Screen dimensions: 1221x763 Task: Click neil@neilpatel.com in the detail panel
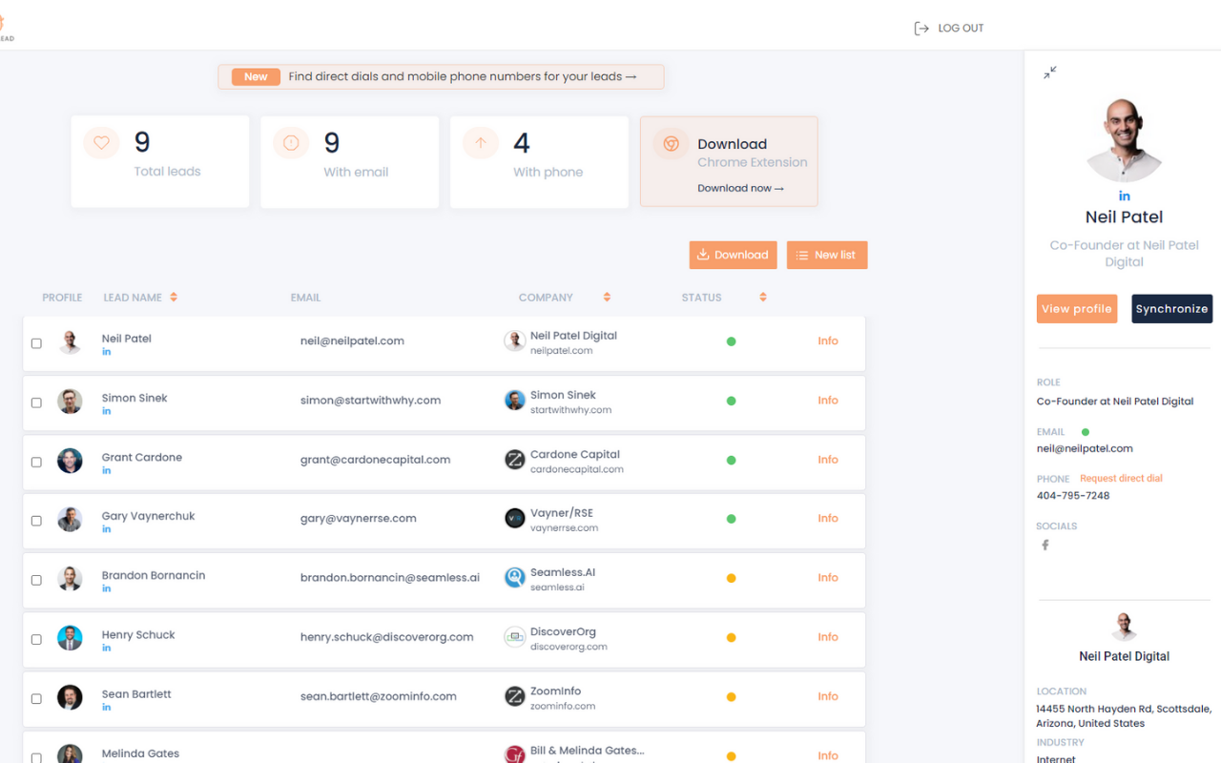point(1085,449)
